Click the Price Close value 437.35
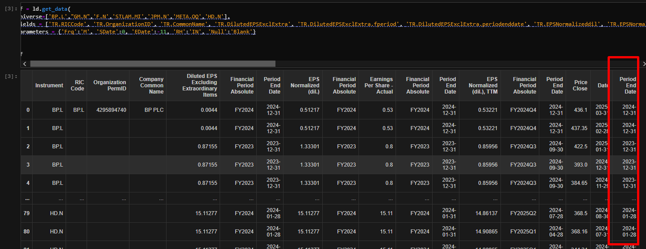 578,128
